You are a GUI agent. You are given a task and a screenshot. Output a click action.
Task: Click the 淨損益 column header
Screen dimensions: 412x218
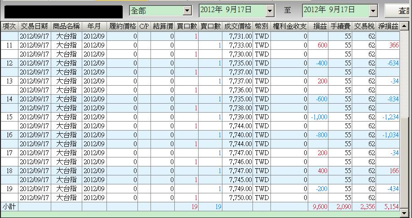point(388,26)
